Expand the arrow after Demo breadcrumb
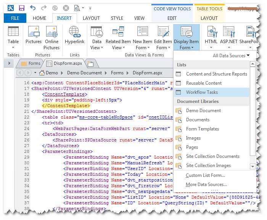 point(62,73)
